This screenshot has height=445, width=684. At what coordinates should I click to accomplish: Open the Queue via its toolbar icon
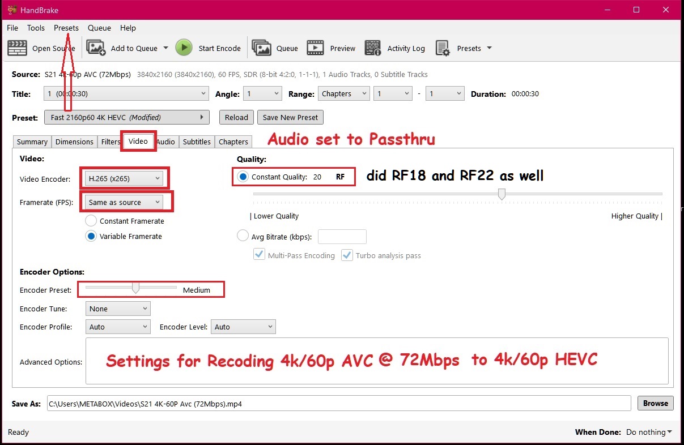(x=261, y=48)
